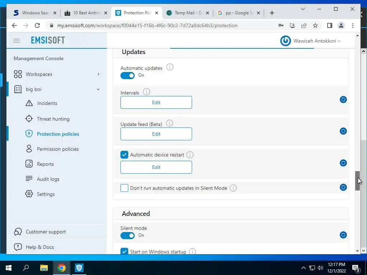Viewport: 367px width, 275px height.
Task: Click the Reports chart icon
Action: [29, 164]
